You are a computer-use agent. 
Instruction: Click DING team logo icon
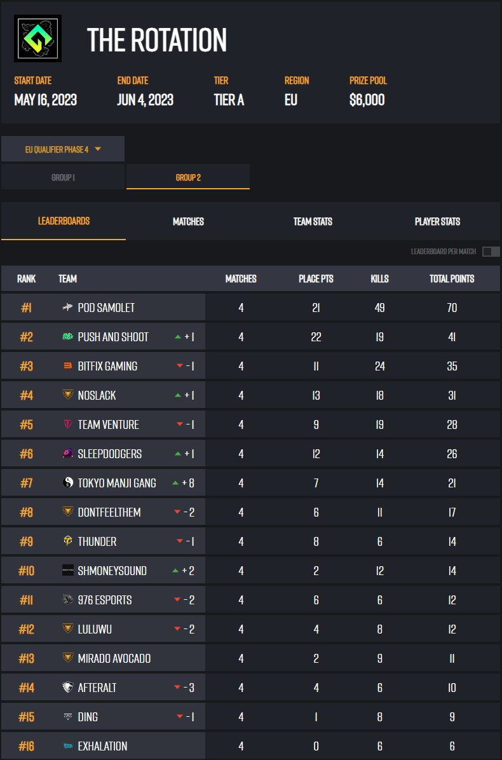(68, 717)
